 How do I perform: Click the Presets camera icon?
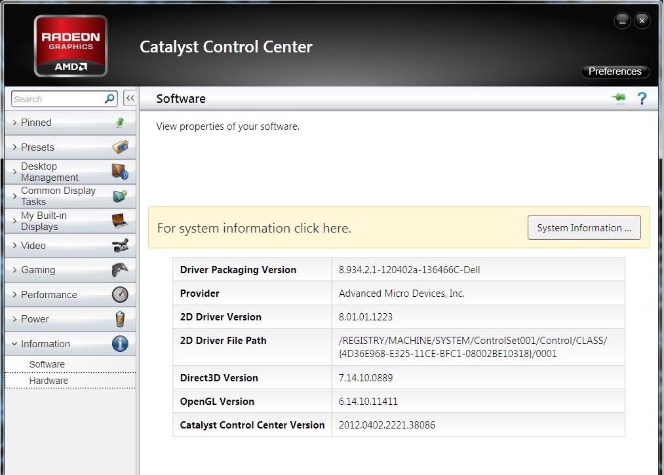coord(120,147)
